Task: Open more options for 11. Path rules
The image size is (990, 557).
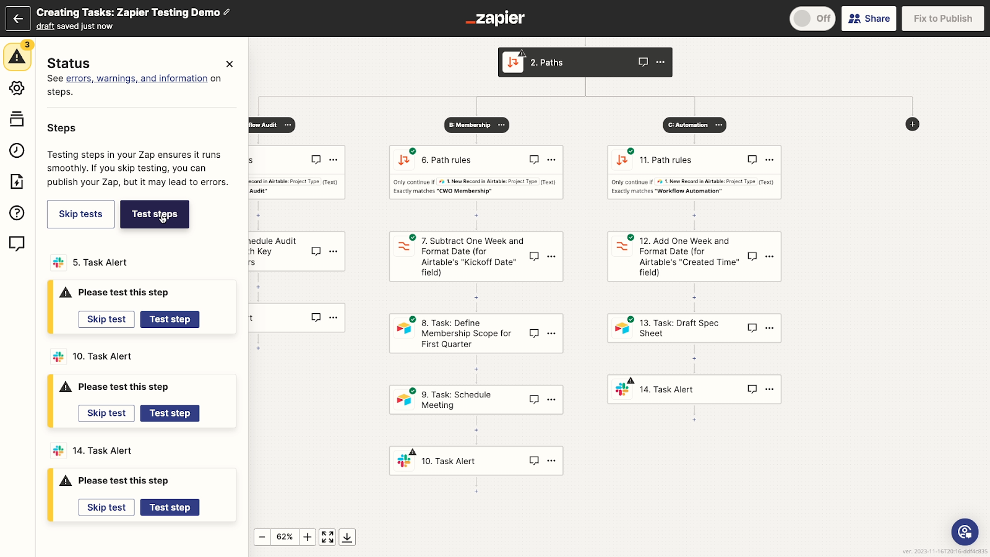Action: (769, 160)
